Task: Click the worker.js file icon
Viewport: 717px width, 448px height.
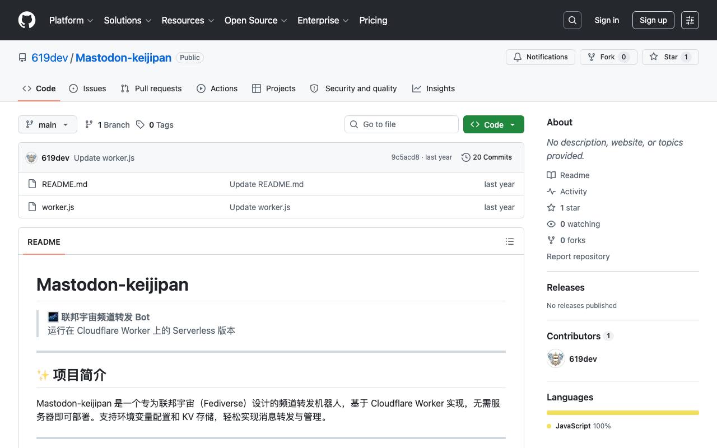Action: pos(32,207)
